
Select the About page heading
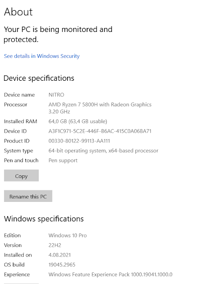click(x=18, y=12)
